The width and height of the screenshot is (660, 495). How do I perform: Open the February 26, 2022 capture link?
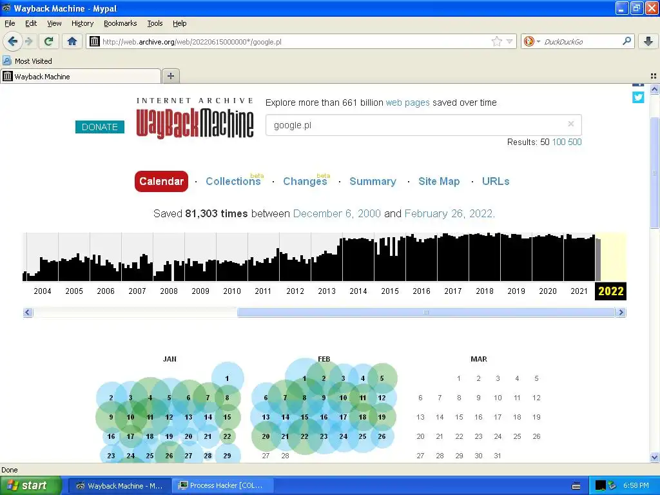(449, 213)
